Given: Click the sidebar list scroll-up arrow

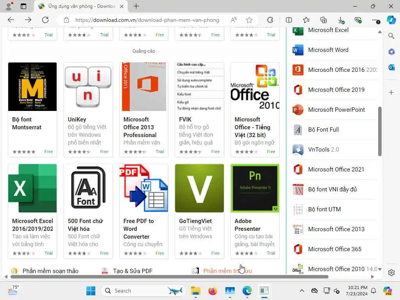Looking at the screenshot, I should point(380,32).
